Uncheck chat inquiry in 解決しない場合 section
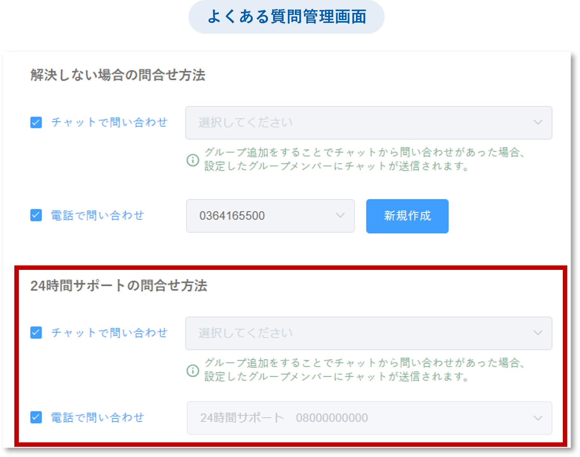The height and width of the screenshot is (457, 580). point(36,122)
